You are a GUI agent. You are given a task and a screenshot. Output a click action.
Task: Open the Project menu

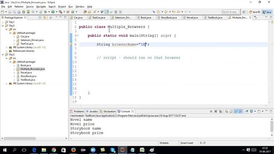[62, 7]
